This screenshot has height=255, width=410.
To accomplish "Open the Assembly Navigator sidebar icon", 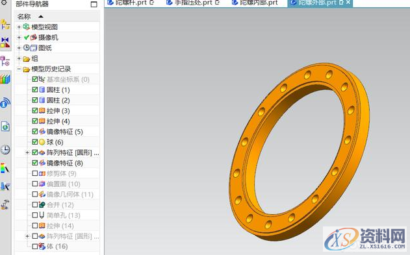I will click(5, 25).
